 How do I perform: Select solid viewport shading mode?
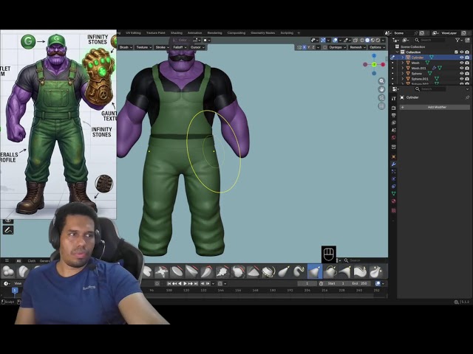(367, 40)
